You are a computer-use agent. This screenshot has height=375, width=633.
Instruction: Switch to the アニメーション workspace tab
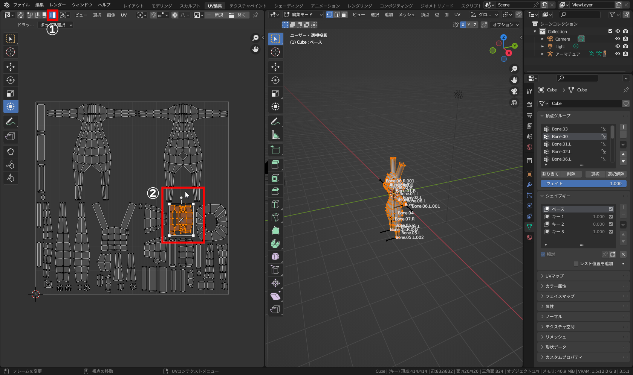(x=325, y=6)
